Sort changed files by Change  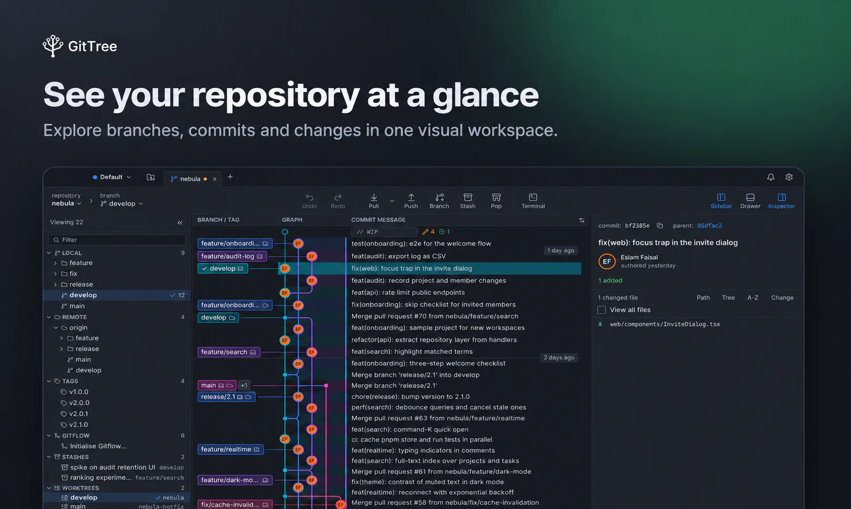[782, 298]
